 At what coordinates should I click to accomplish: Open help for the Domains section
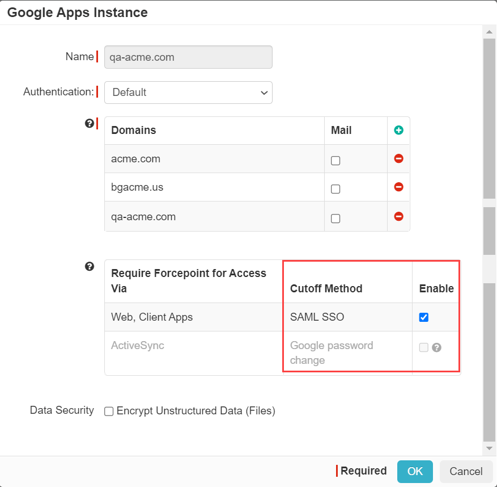tap(89, 123)
